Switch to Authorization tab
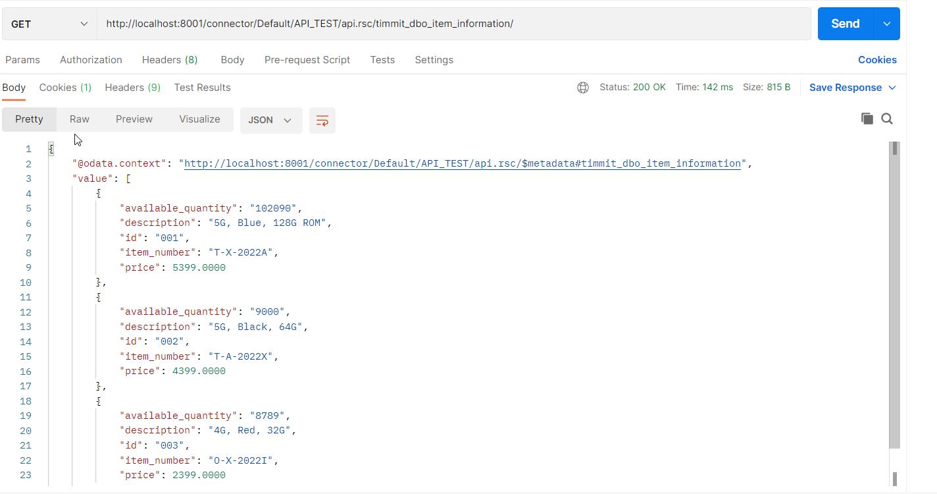This screenshot has height=494, width=937. pos(91,60)
